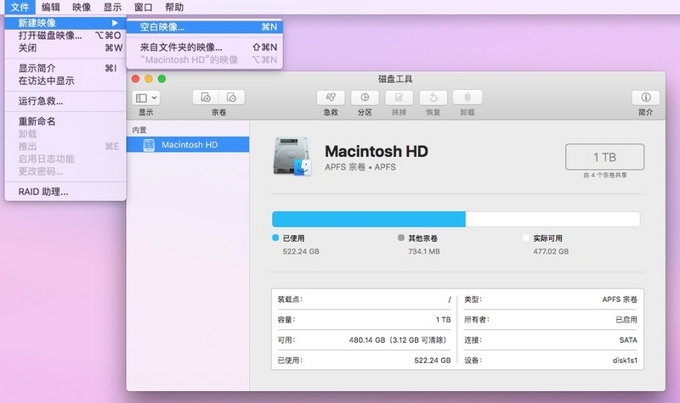
Task: Open the 显示 sidebar view dropdown
Action: [x=146, y=98]
